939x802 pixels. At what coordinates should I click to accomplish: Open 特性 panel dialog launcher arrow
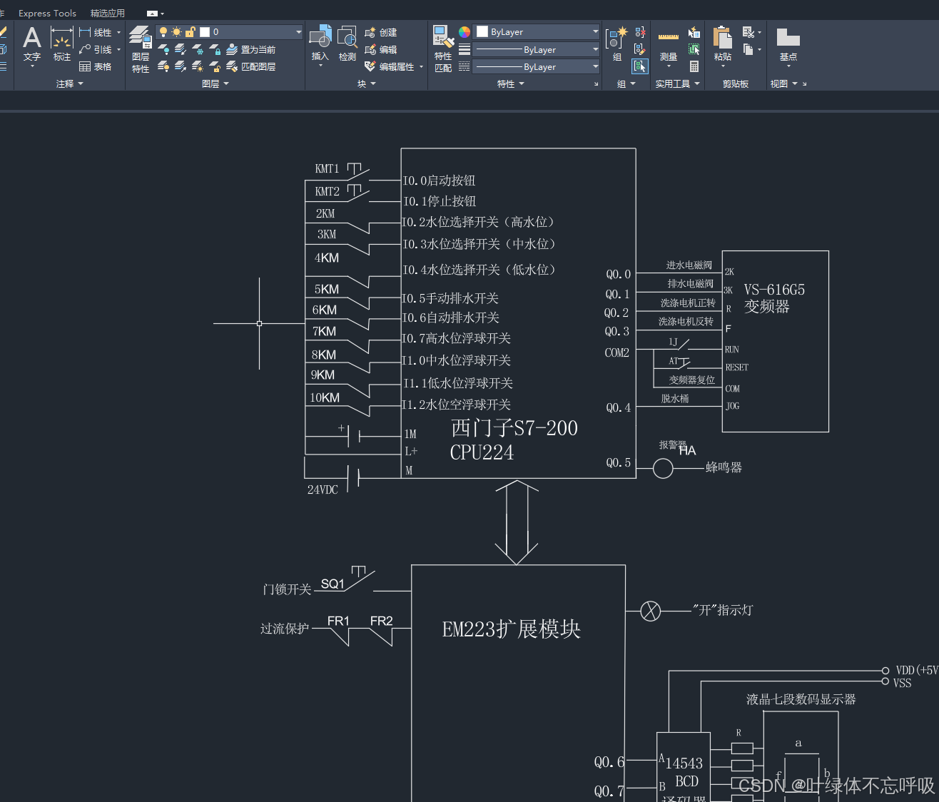(x=597, y=84)
